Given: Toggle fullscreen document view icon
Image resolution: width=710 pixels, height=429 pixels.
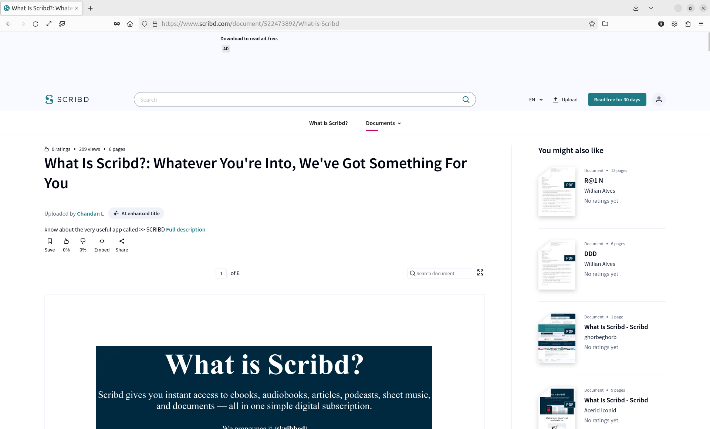Looking at the screenshot, I should pos(480,273).
